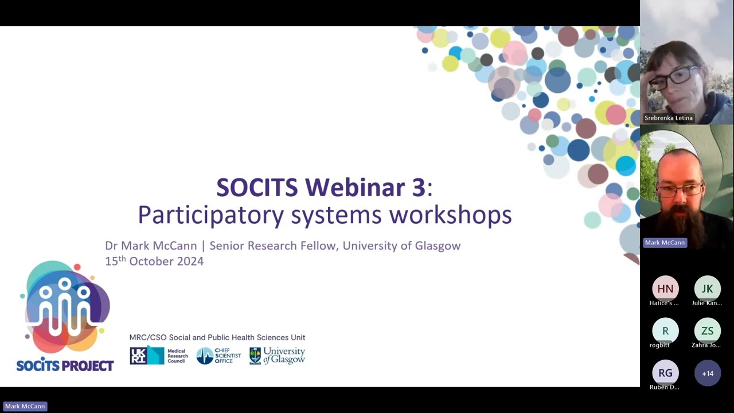Click the 'SOCITS Webinar 3:' title text
Viewport: 734px width, 413px height.
point(324,188)
